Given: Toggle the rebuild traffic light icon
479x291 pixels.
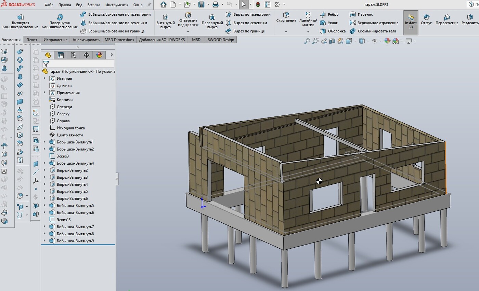Looking at the screenshot, I should coord(258,5).
